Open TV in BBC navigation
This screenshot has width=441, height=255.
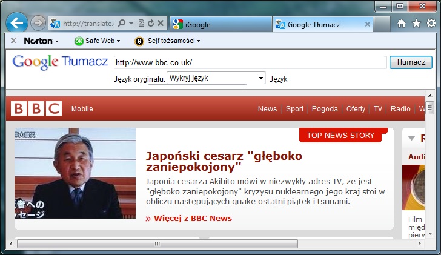click(x=378, y=109)
